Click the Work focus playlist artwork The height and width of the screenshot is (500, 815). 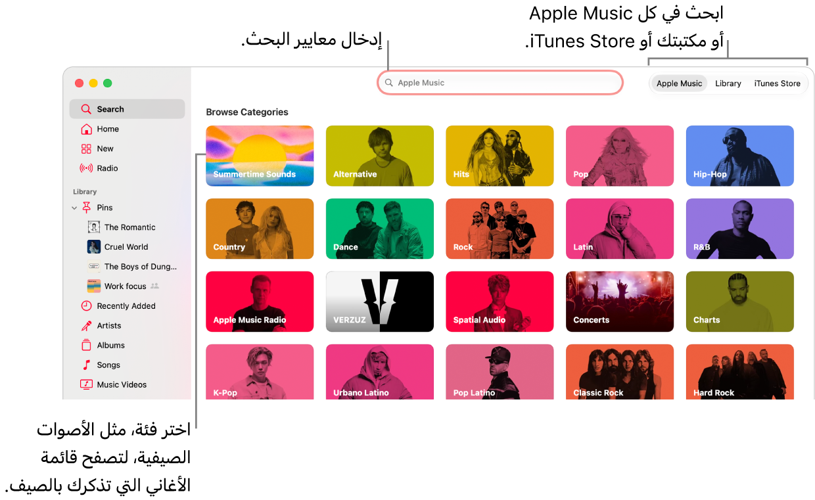pos(94,286)
